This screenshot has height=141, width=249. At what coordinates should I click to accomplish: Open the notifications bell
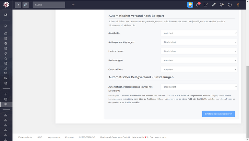198,5
